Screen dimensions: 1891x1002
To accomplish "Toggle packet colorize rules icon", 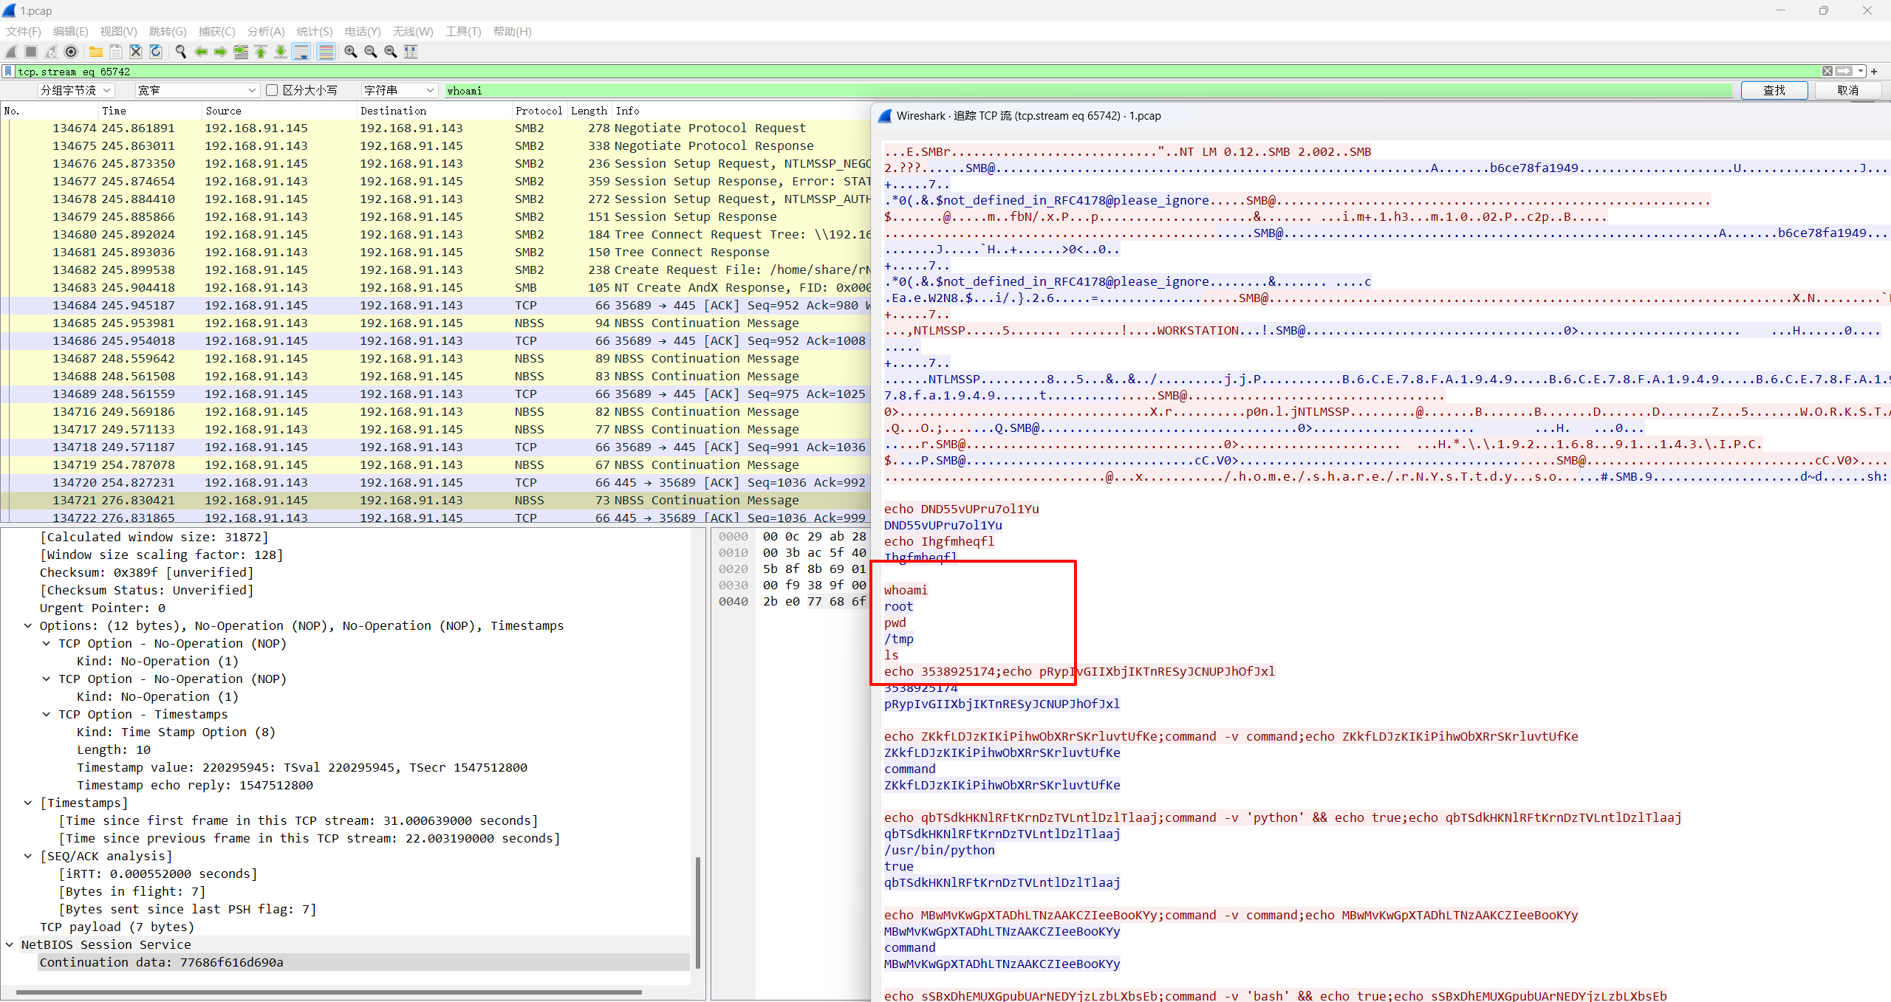I will pos(326,52).
